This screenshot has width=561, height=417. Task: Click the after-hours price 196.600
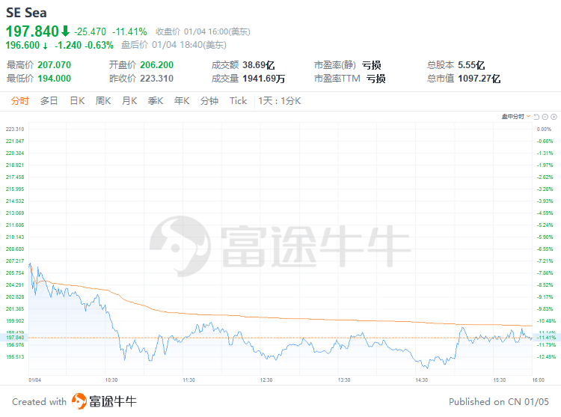(22, 45)
